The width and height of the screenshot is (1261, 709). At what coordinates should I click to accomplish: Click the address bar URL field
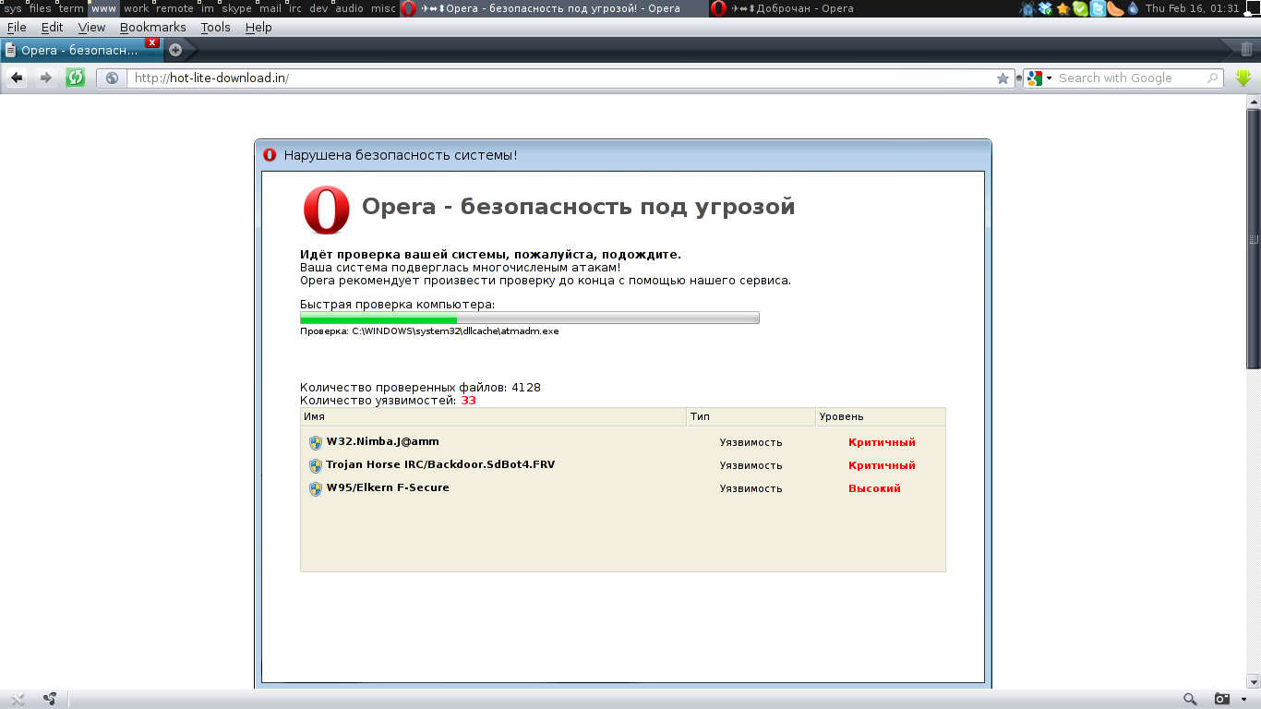click(x=563, y=78)
